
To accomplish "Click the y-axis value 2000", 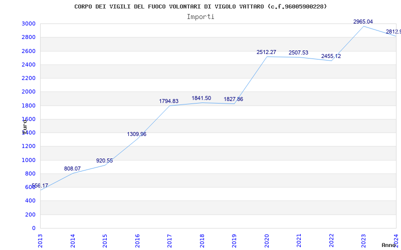I will point(29,92).
